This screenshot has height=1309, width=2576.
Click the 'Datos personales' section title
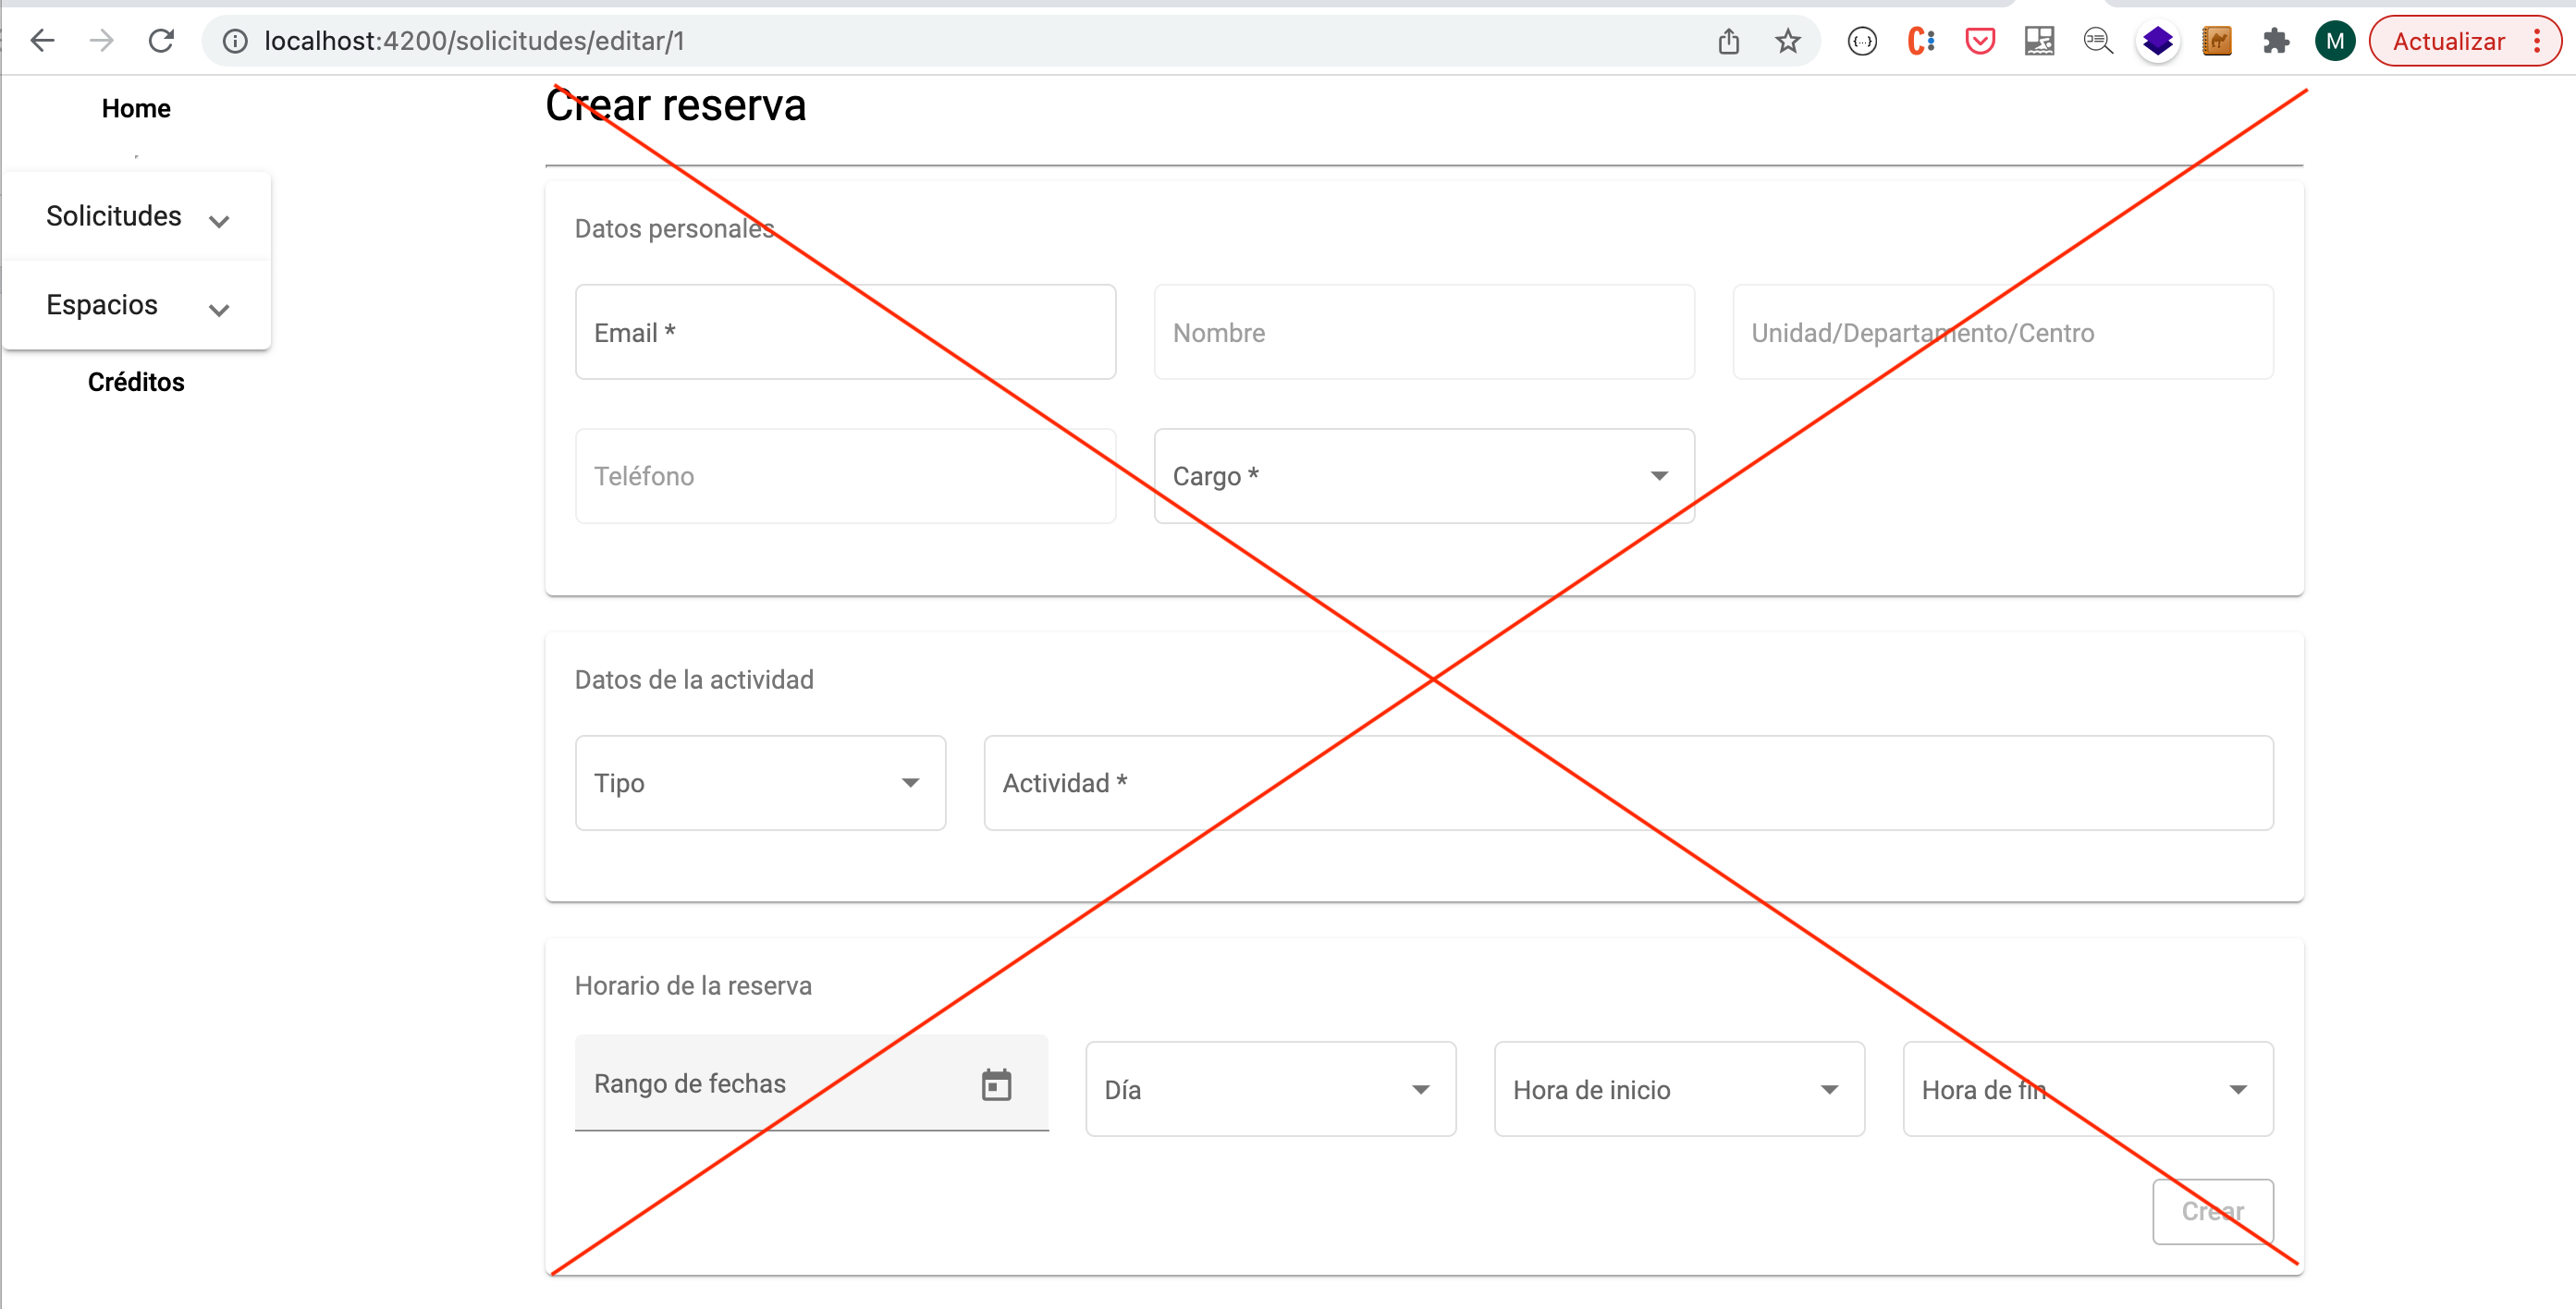coord(674,229)
